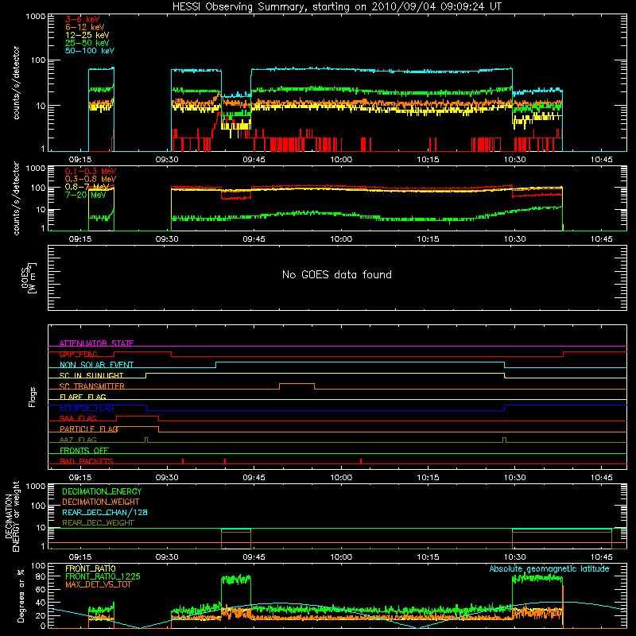Image resolution: width=636 pixels, height=636 pixels.
Task: Click the FRONT_RATIO legend label
Action: tap(90, 568)
